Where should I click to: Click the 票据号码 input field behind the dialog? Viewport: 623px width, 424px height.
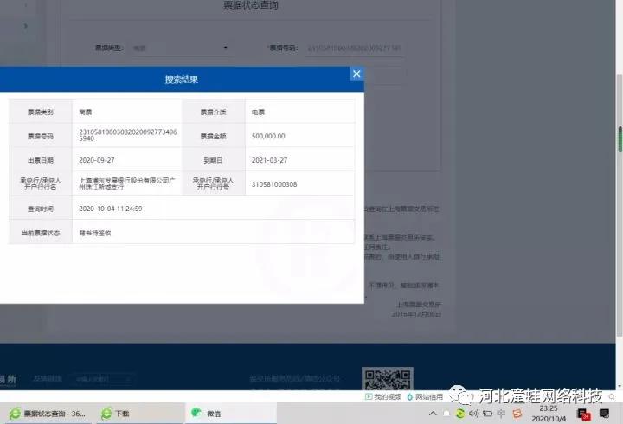(x=355, y=48)
